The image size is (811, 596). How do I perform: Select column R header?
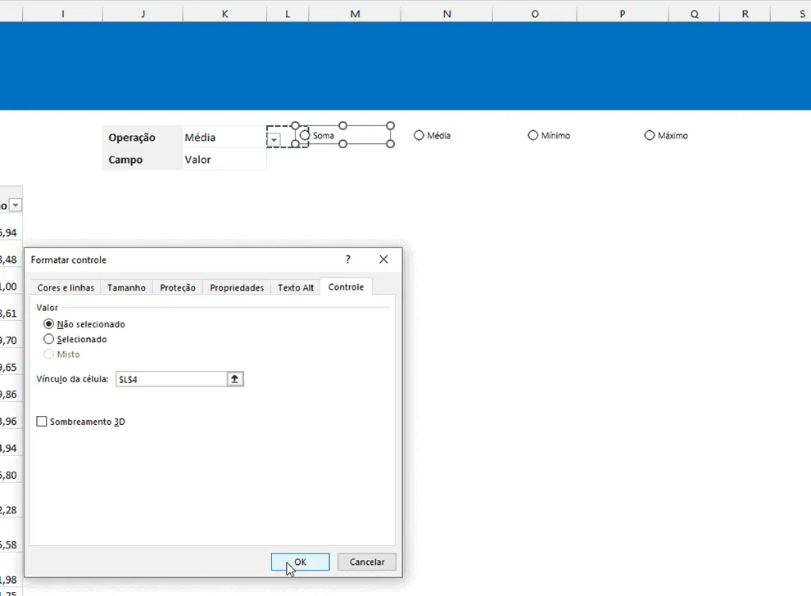[745, 14]
